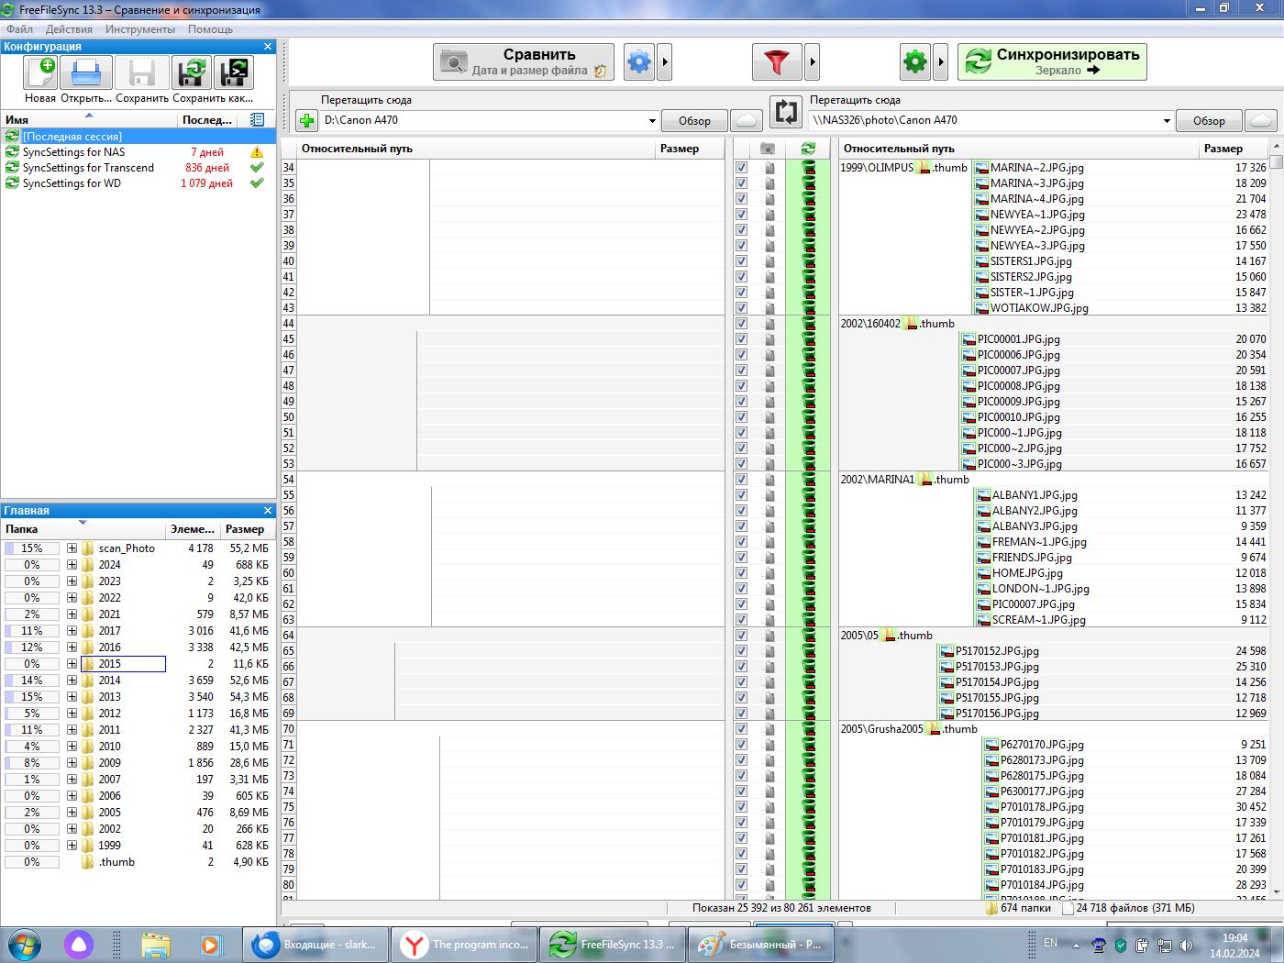Select the [Последняя сессия] configuration
1284x963 pixels.
pyautogui.click(x=136, y=137)
